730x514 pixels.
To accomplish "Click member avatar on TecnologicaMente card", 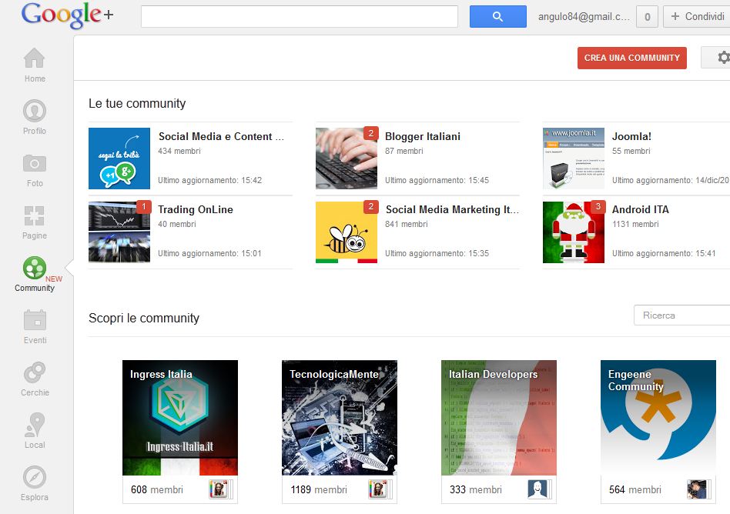I will (x=377, y=489).
